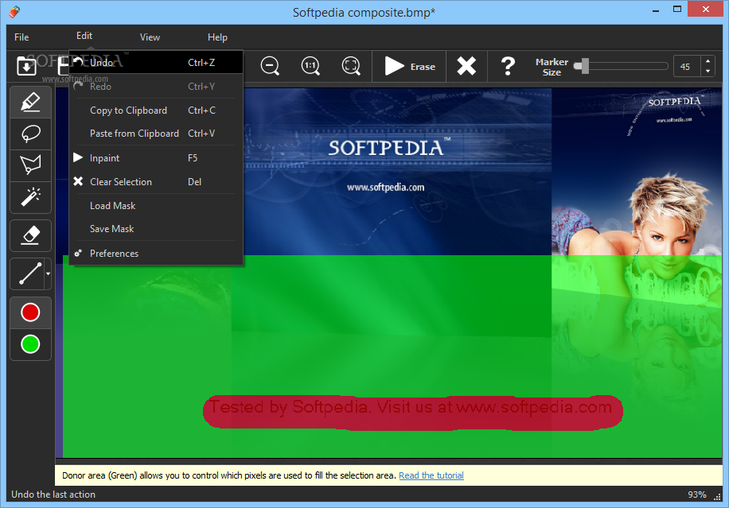This screenshot has height=508, width=729.
Task: Select the Marker tool in the sidebar
Action: (x=31, y=102)
